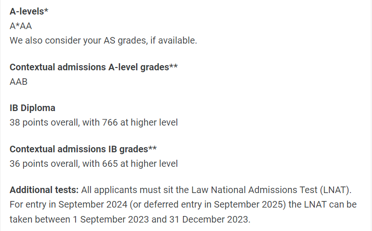This screenshot has height=231, width=372.
Task: Click the Contextual admissions A-level grades heading
Action: tap(93, 67)
